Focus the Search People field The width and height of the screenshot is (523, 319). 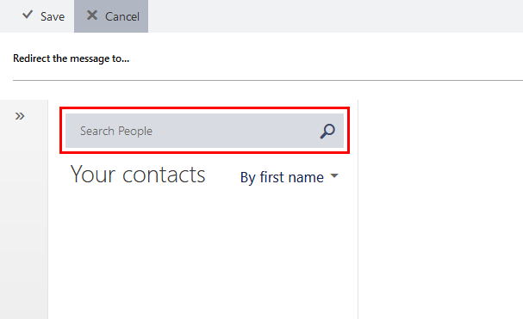[204, 131]
